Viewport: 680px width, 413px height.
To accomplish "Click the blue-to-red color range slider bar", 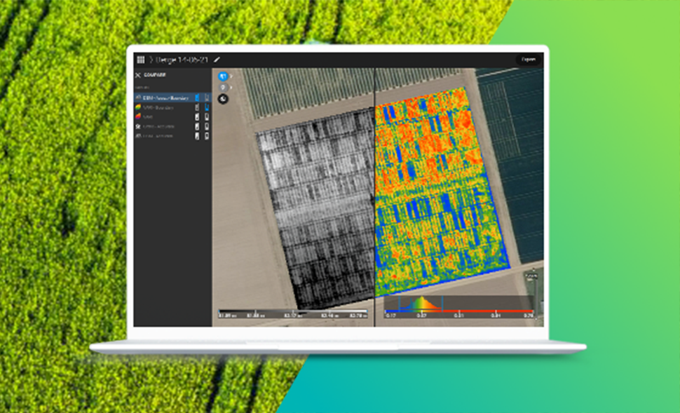I will (x=459, y=311).
